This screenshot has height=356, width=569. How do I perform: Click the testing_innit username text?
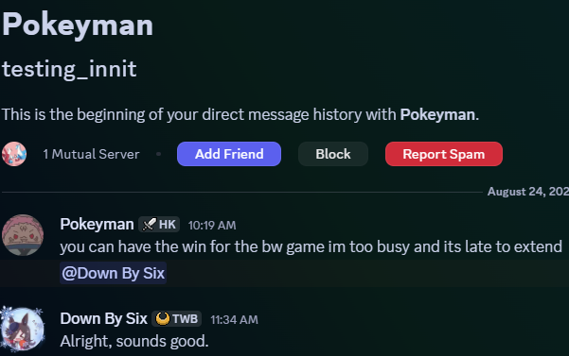[x=69, y=69]
